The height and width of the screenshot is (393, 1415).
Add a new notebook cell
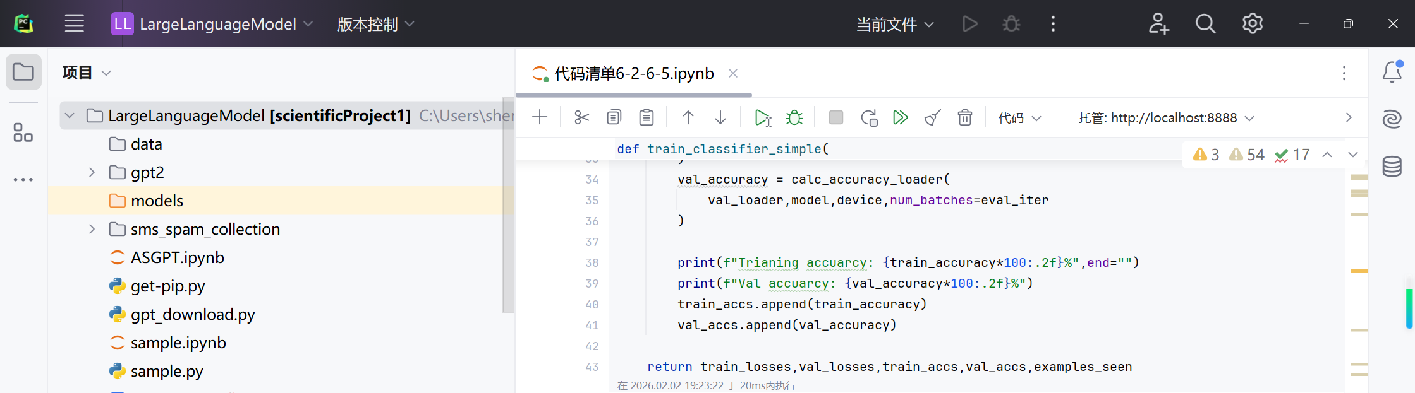click(540, 117)
